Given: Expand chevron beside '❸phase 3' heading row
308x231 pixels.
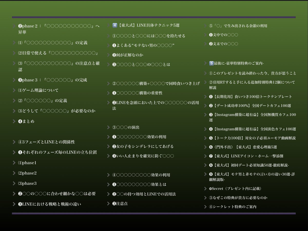Looking at the screenshot, I should 14,80.
